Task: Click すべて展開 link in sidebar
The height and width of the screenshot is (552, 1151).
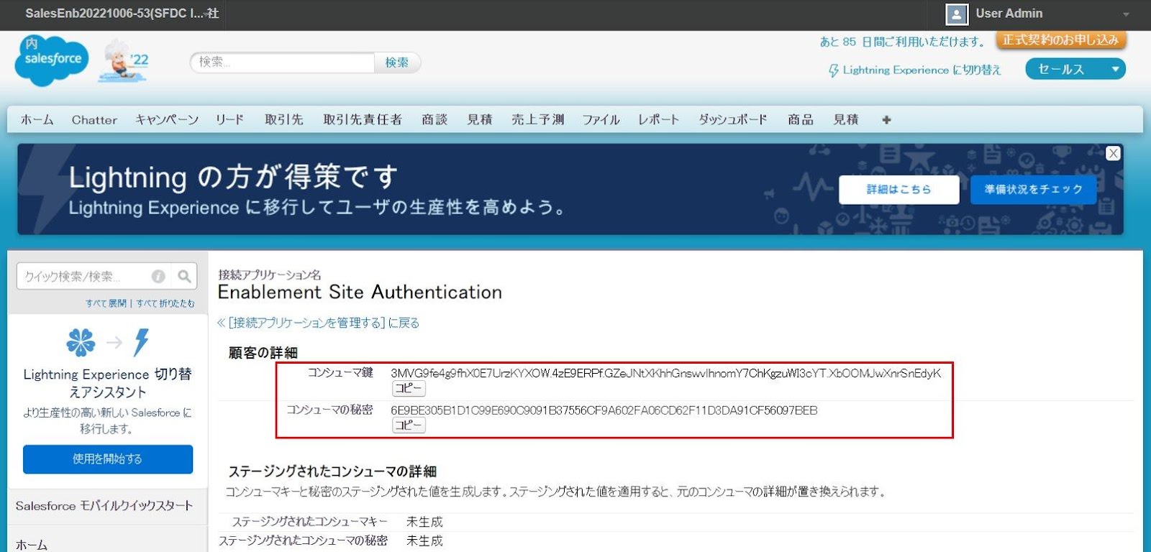Action: [106, 303]
